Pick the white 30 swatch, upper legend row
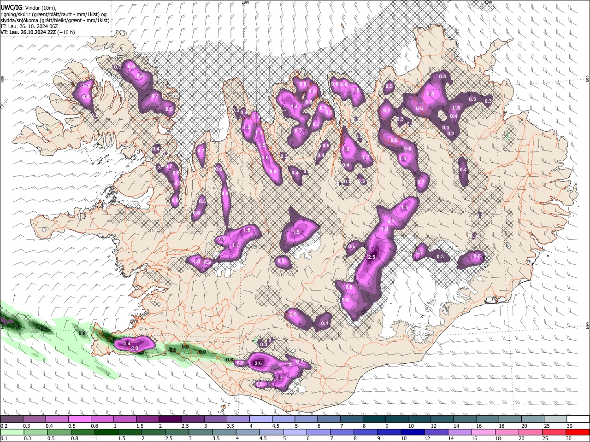The width and height of the screenshot is (590, 442). pos(578,419)
